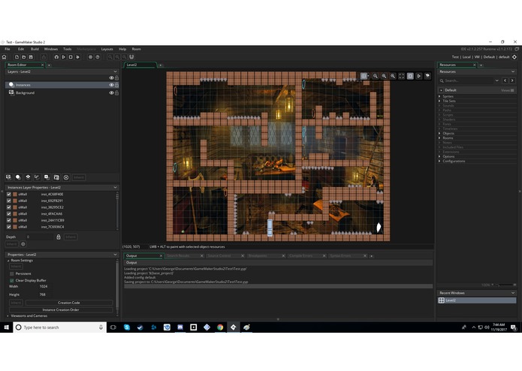
Task: Stop the running game with square icon
Action: pos(71,57)
